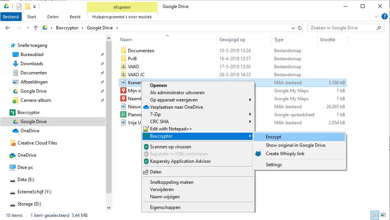
Task: Click the blue Bestand button
Action: pos(11,17)
